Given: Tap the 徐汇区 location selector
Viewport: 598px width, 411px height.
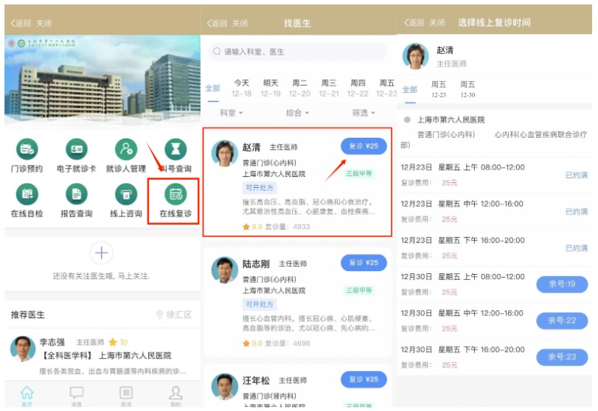Looking at the screenshot, I should [x=174, y=315].
